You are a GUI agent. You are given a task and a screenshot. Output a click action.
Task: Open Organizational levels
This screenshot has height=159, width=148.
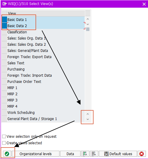point(36,154)
